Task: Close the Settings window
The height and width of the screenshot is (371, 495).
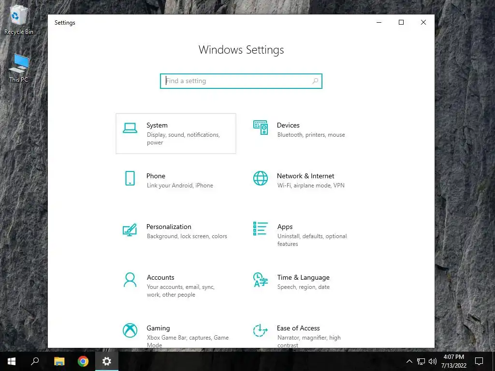Action: pos(423,22)
